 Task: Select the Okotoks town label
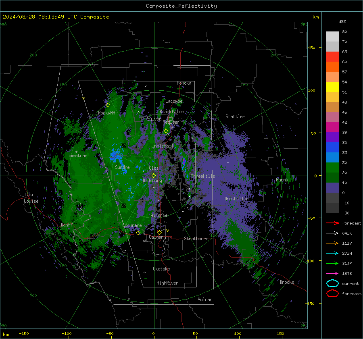pyautogui.click(x=161, y=269)
